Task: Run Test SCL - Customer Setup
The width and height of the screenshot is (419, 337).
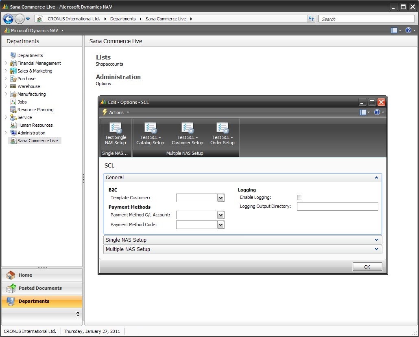Action: tap(187, 134)
